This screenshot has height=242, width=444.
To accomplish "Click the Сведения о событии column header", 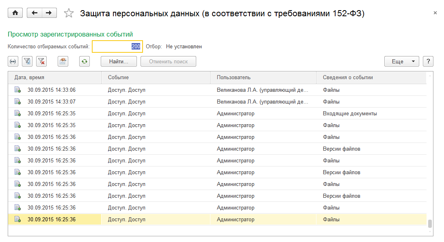I will (371, 77).
